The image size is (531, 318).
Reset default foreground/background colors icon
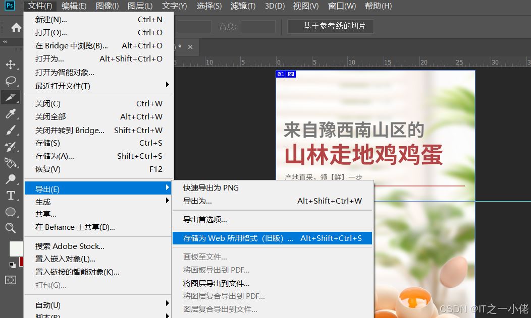click(12, 265)
